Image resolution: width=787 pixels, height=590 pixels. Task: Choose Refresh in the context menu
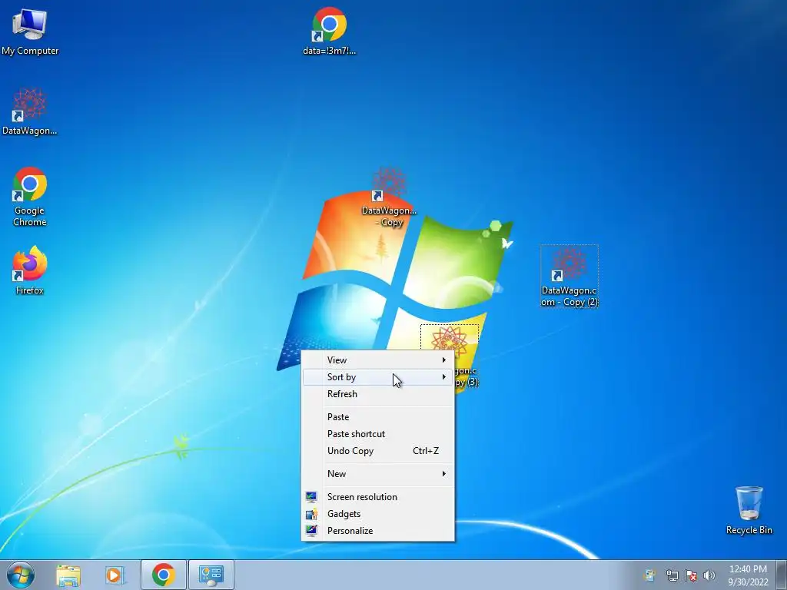pyautogui.click(x=377, y=394)
